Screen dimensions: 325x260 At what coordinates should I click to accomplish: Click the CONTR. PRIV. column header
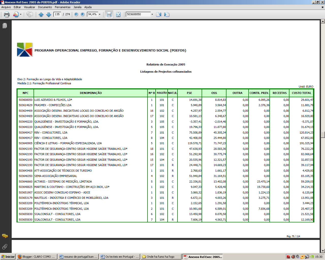point(259,93)
